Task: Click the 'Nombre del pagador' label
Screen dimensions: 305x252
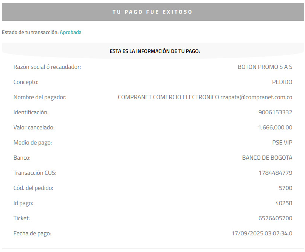Action: [40, 97]
